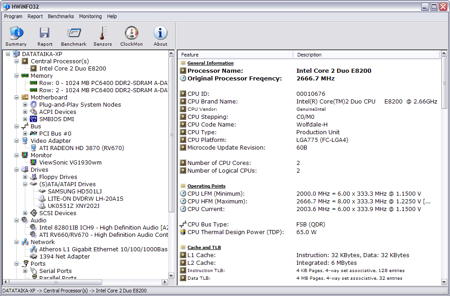Select LITE-ON DVDRW LH-20A1S drive

pos(85,199)
